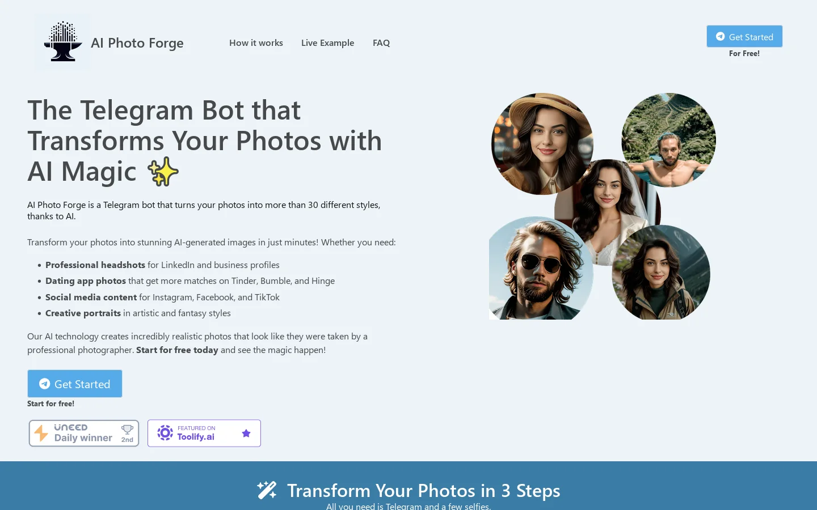Click the main Telegram Bot headline
Screen dimensions: 817x510
click(205, 141)
